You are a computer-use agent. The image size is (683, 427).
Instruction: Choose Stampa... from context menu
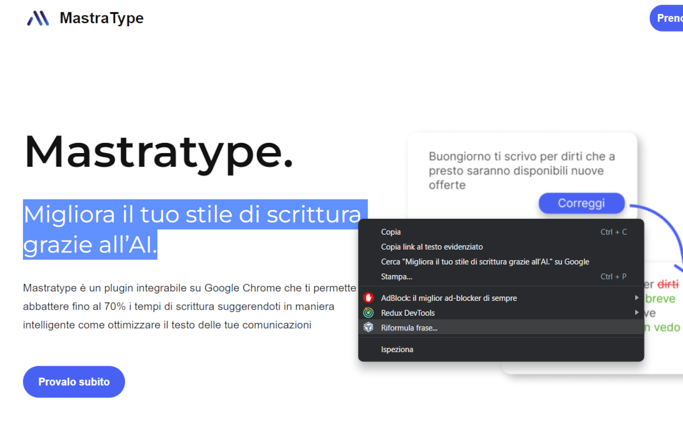501,276
